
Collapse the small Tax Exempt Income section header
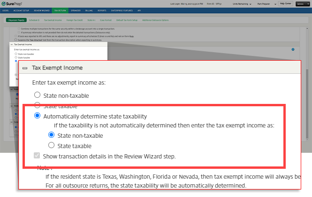pos(12,45)
